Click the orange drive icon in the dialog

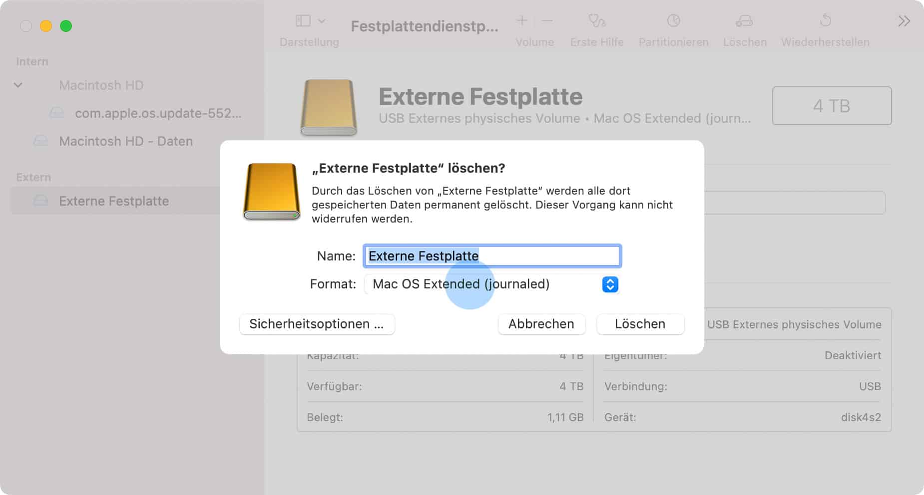[x=272, y=192]
